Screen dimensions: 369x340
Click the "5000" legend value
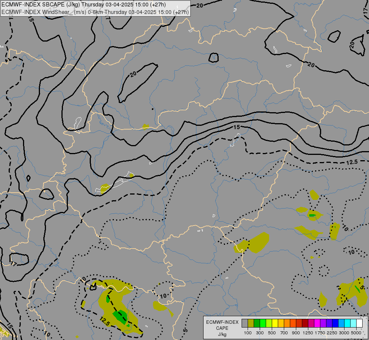point(356,333)
